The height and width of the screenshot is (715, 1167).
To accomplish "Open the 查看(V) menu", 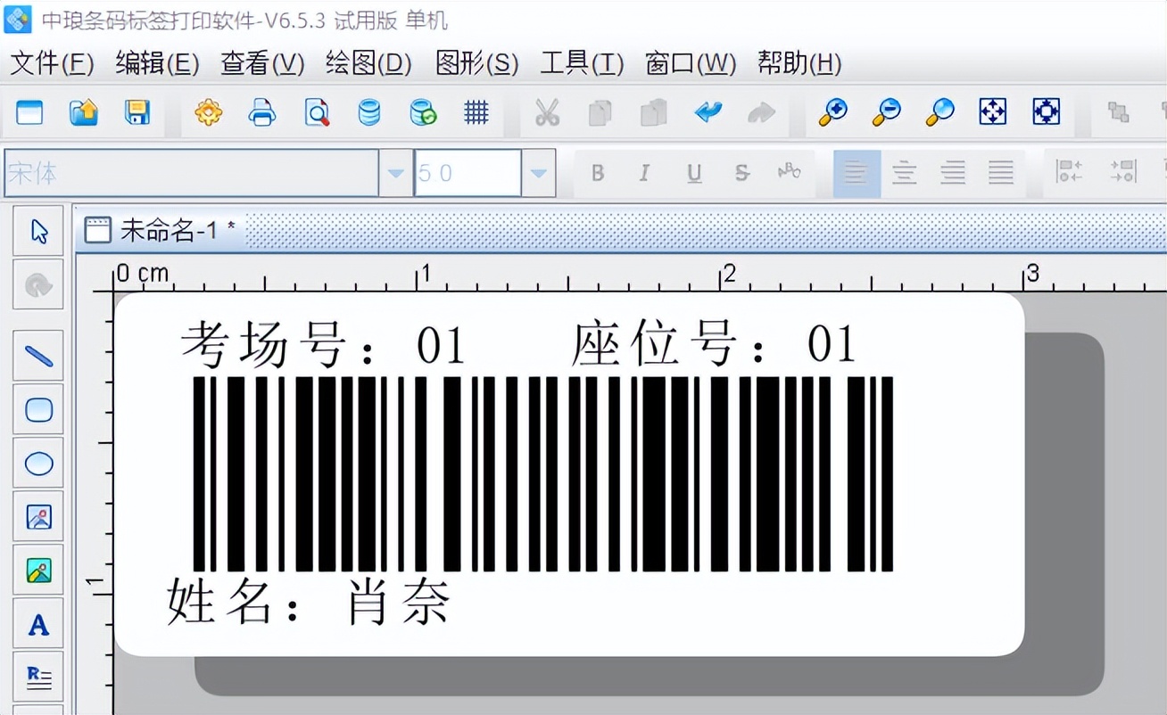I will [x=262, y=63].
